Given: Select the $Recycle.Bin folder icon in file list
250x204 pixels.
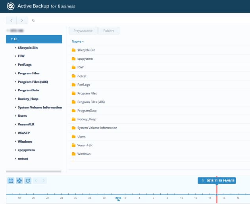Looking at the screenshot, I should point(73,50).
